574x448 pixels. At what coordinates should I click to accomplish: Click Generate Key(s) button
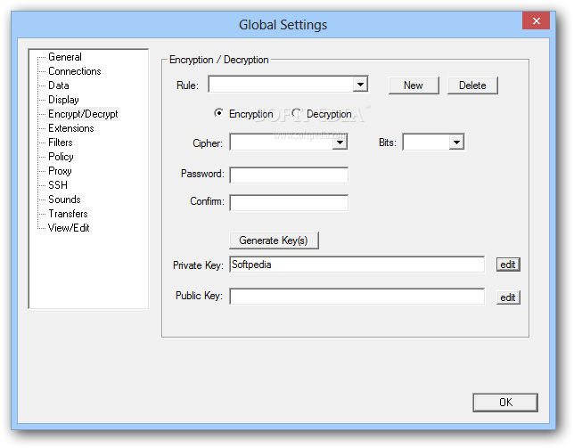pyautogui.click(x=274, y=240)
